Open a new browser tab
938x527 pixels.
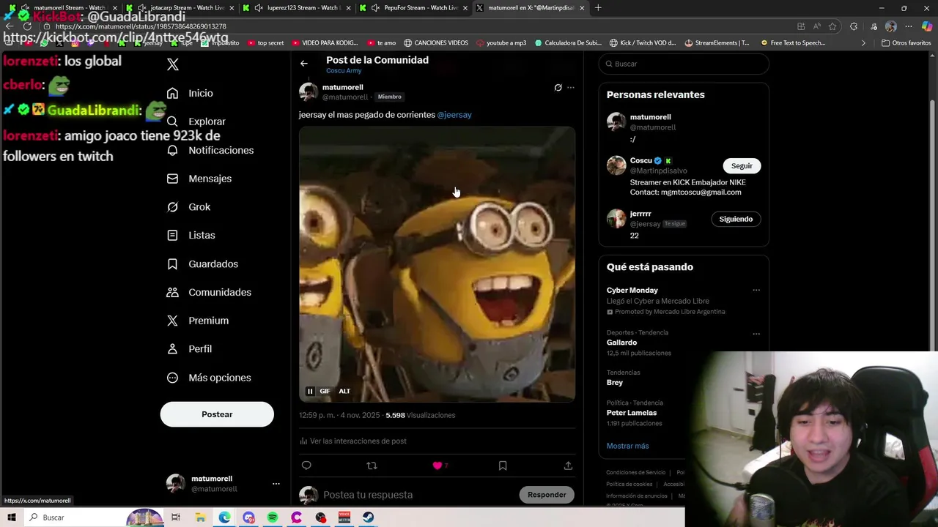click(x=598, y=8)
